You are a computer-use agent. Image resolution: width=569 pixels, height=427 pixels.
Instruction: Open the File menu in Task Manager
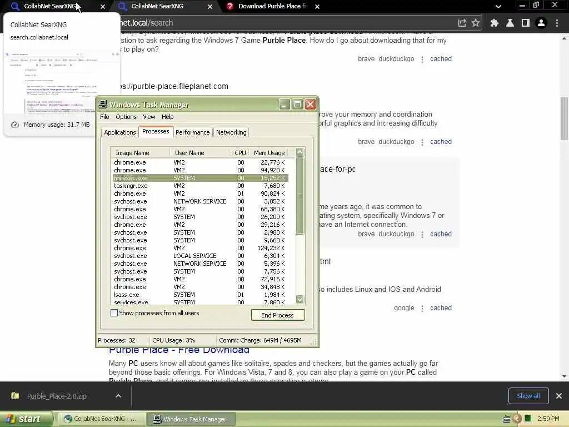click(104, 117)
